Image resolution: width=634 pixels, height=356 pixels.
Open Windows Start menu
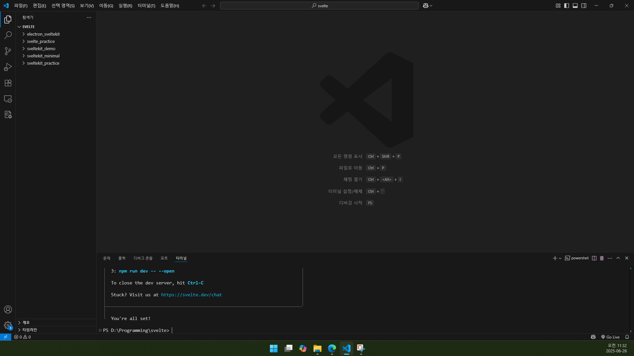coord(274,348)
